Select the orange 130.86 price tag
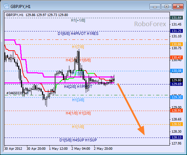This screenshot has width=187, height=155. pyautogui.click(x=176, y=44)
